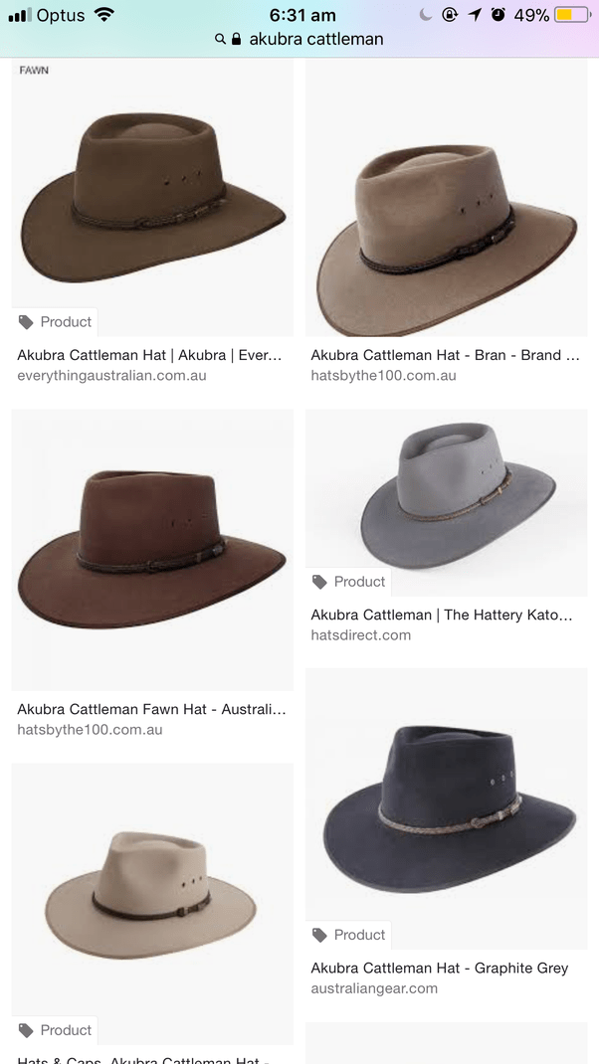
Task: Tap the padlock icon in address bar
Action: pyautogui.click(x=236, y=39)
